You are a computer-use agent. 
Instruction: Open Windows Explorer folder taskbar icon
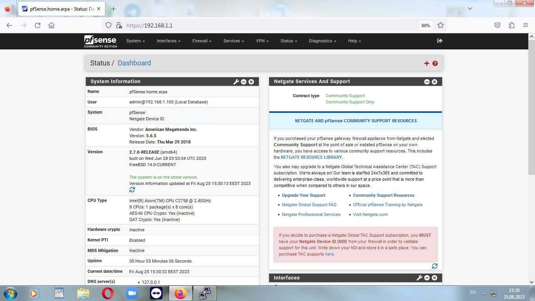point(83,293)
